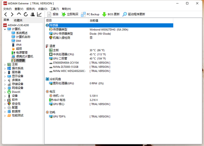Click 立即购买 buy now button
Viewport: 204px width, 146px height.
(x=70, y=14)
